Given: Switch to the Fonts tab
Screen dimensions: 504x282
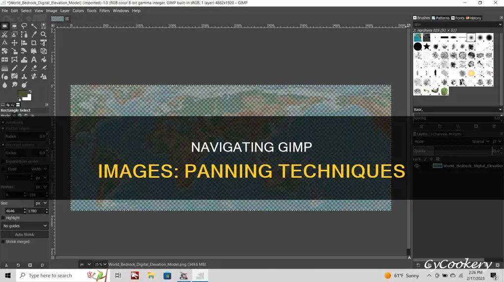Looking at the screenshot, I should click(x=458, y=18).
